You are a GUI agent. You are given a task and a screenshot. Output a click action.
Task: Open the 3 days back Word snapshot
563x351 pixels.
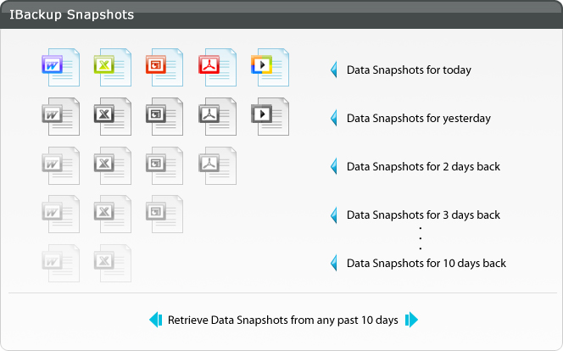61,214
